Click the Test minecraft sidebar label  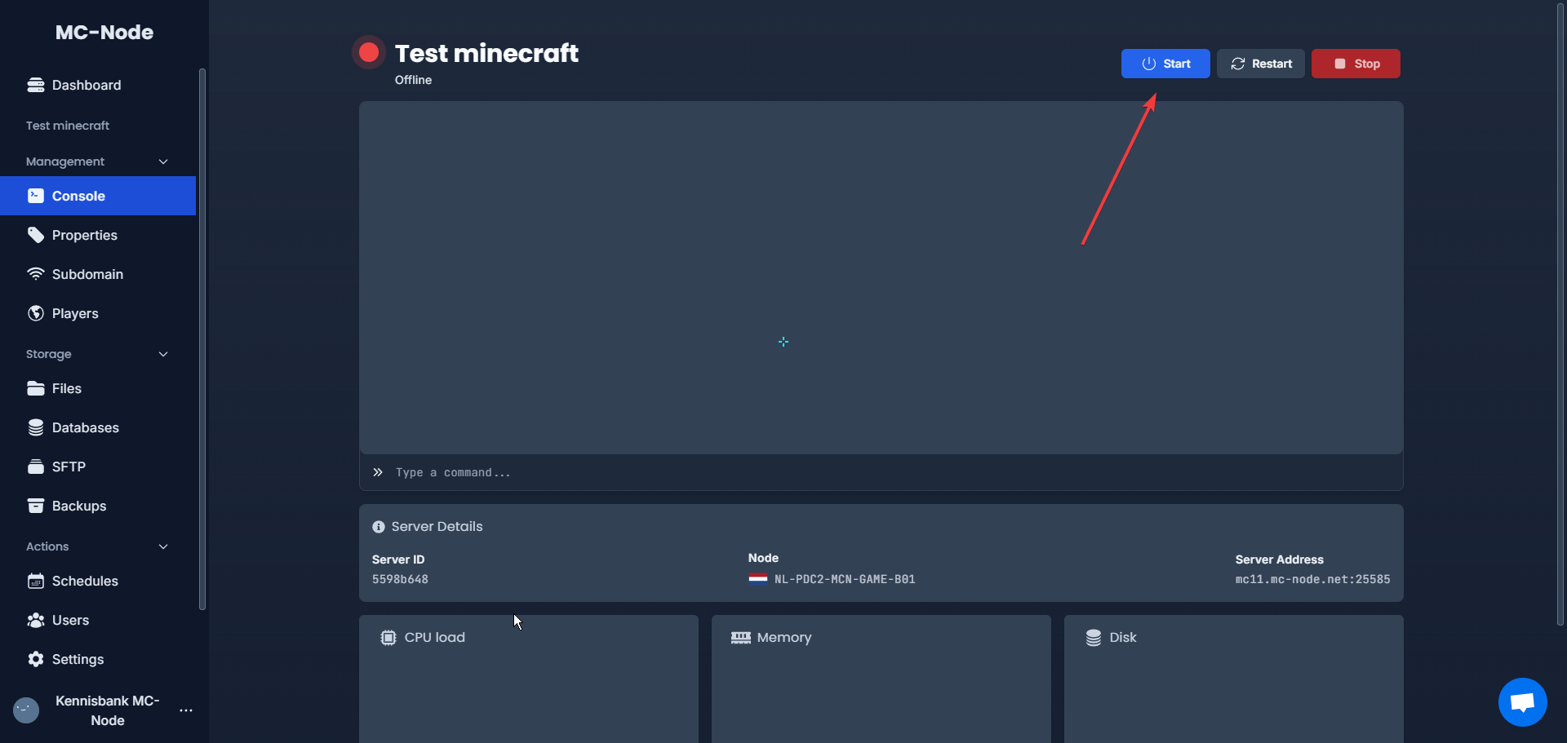pyautogui.click(x=68, y=126)
